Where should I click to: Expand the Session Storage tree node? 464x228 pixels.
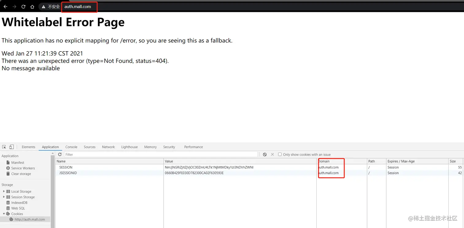point(4,197)
